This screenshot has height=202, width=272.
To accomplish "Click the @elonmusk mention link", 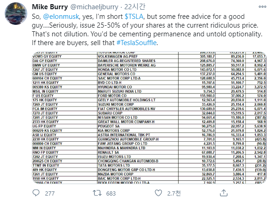I will pos(61,17).
